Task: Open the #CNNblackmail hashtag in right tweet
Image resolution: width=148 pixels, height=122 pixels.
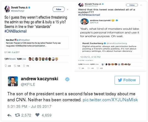Action: pyautogui.click(x=89, y=15)
